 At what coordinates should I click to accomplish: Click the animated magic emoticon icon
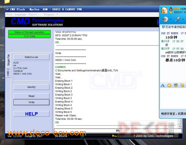pos(176,85)
